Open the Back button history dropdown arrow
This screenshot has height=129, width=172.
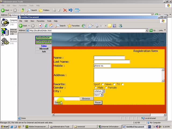[29, 26]
